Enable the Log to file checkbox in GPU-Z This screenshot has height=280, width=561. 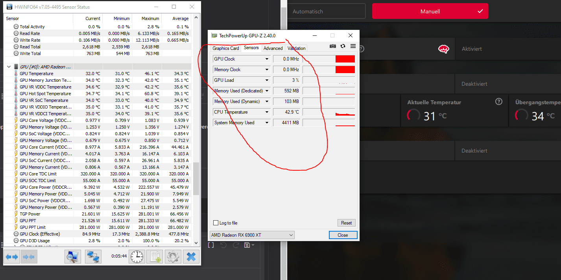216,223
